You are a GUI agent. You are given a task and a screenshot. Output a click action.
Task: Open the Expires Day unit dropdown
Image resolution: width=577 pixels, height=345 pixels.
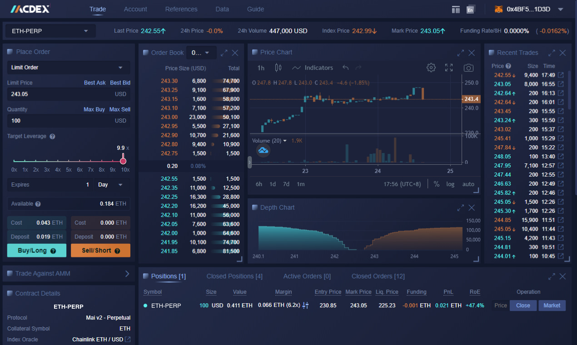pyautogui.click(x=111, y=185)
